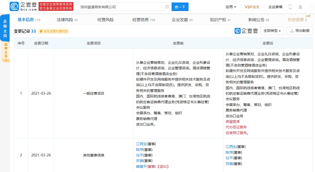Click the 查一下 search button
Viewport: 315px width, 172px height.
pos(180,7)
